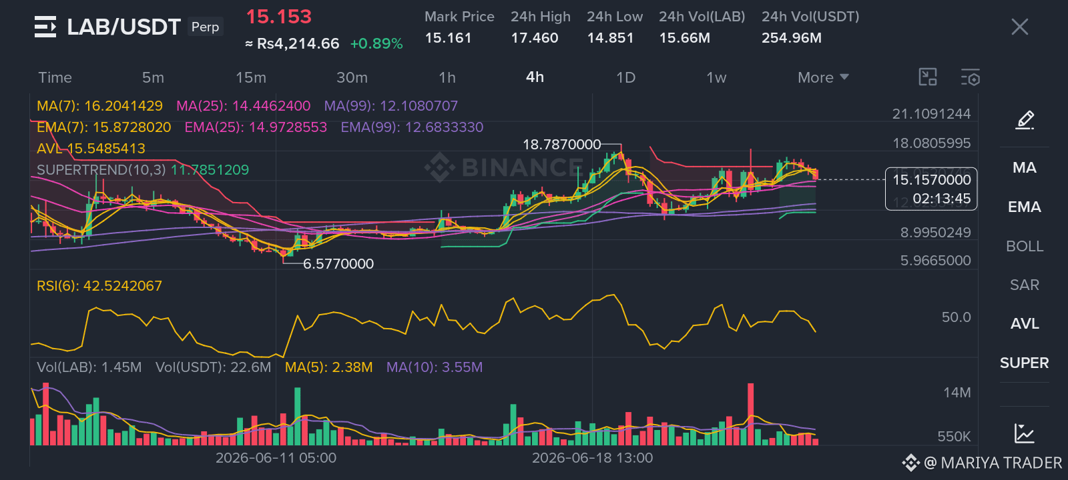Click the 2026-06-18 13:00 time label
The width and height of the screenshot is (1068, 480).
[x=593, y=458]
